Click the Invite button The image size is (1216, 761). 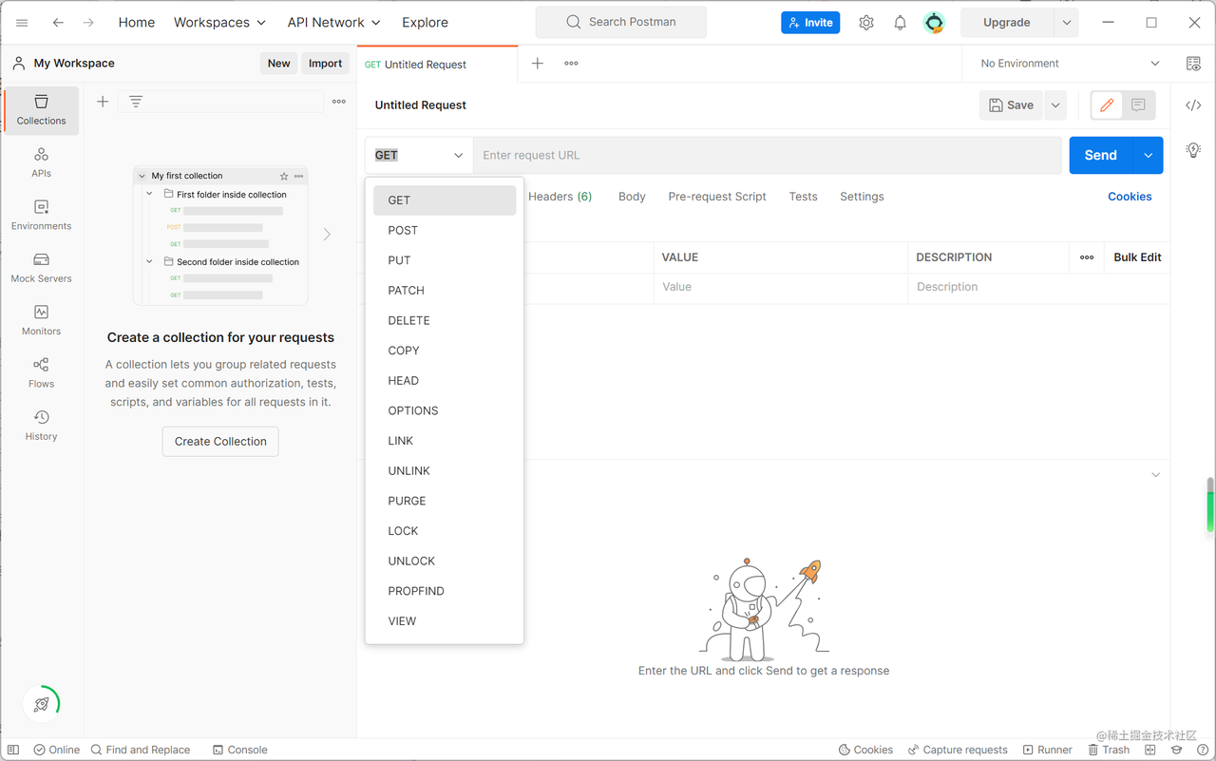tap(810, 23)
